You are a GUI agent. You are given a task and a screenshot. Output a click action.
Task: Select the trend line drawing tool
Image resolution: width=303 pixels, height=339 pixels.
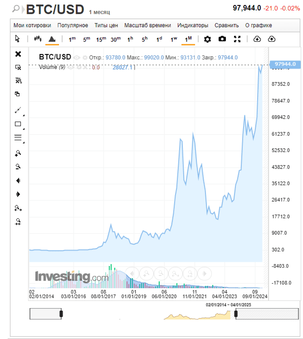click(18, 110)
